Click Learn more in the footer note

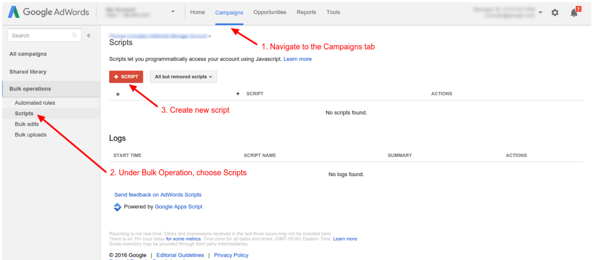[x=345, y=239]
